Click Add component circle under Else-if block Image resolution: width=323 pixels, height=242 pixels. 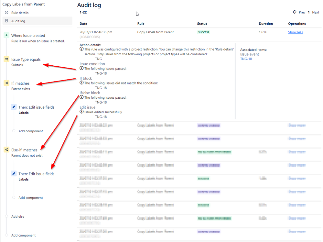click(x=14, y=197)
